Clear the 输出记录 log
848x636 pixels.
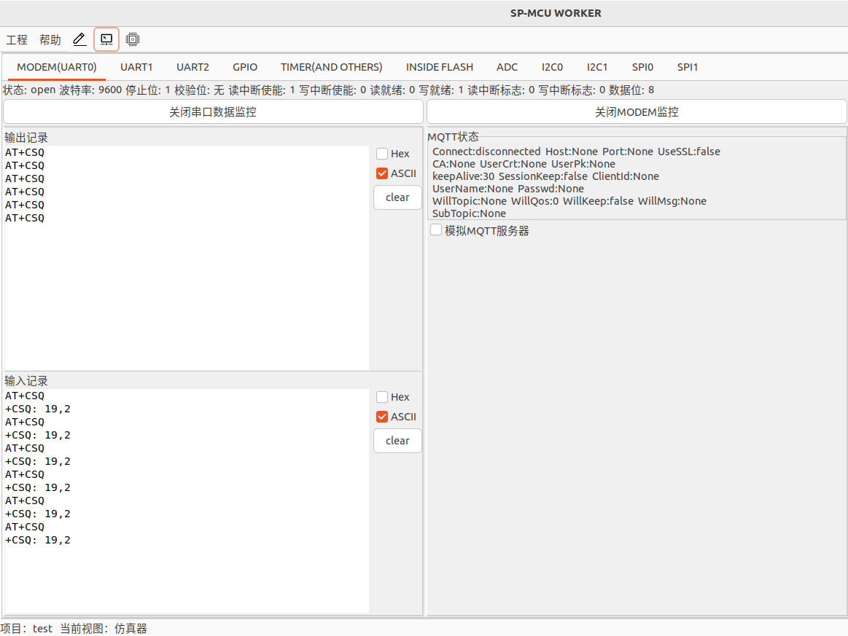click(397, 197)
